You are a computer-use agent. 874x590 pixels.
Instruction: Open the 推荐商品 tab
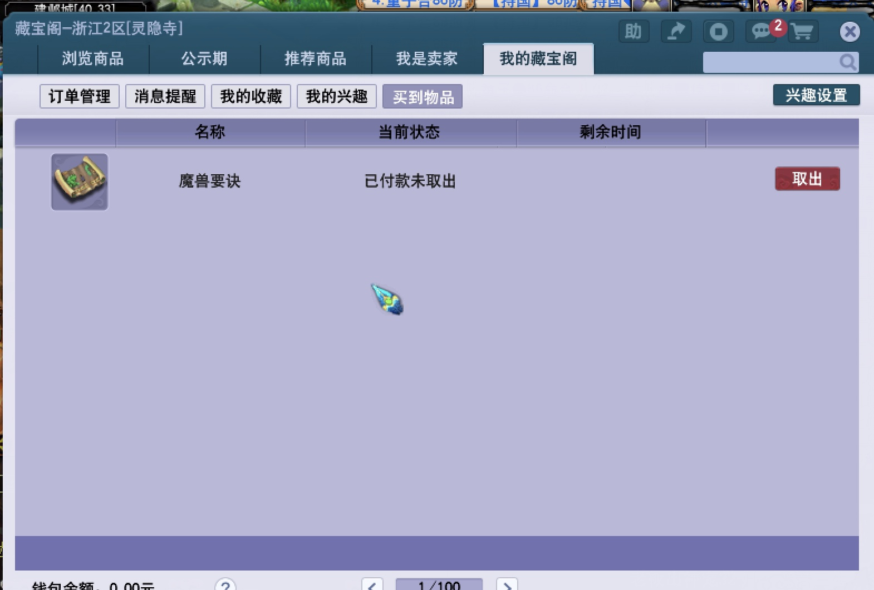(x=316, y=59)
